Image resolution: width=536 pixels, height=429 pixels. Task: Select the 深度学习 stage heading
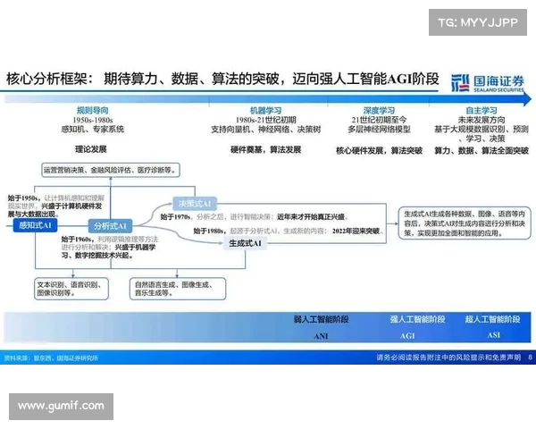pyautogui.click(x=379, y=111)
